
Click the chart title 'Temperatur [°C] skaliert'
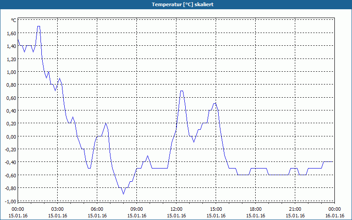(183, 4)
